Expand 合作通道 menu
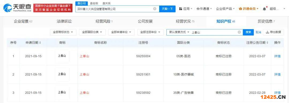Image resolution: width=289 pixels, height=103 pixels. 204,8
